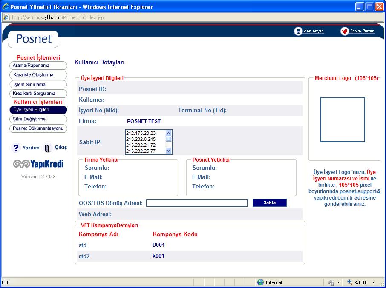Select Üye İşyeri Bilgileri menu item
386x288 pixels.
pos(38,110)
